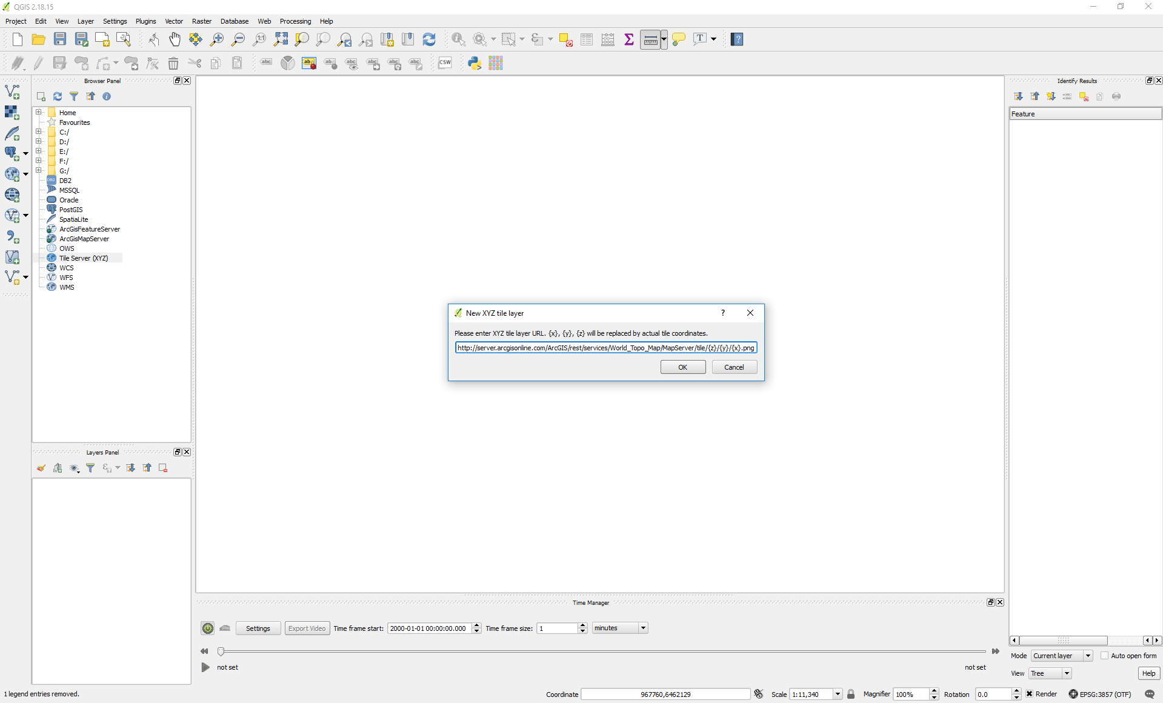Refresh the Browser Panel icon
Image resolution: width=1163 pixels, height=703 pixels.
[x=58, y=96]
